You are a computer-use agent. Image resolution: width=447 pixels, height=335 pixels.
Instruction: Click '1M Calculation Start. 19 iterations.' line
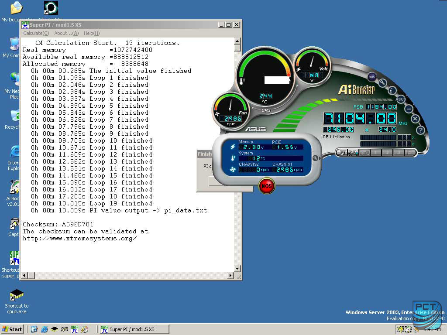coord(107,43)
